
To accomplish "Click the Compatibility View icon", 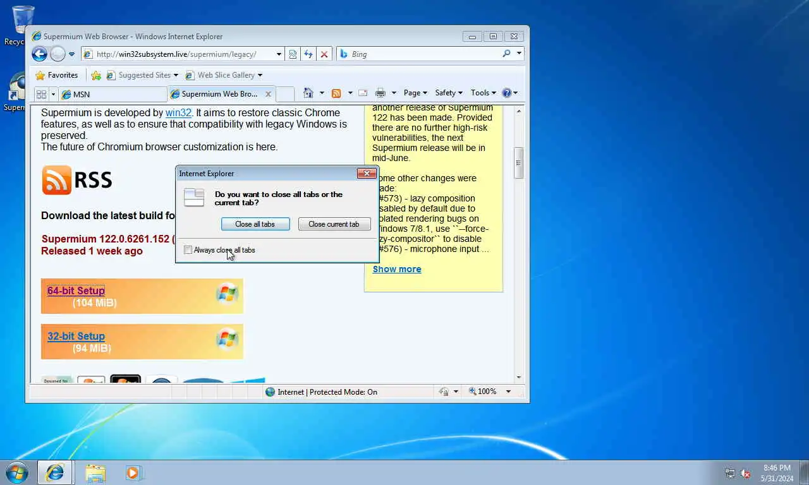I will [x=293, y=54].
